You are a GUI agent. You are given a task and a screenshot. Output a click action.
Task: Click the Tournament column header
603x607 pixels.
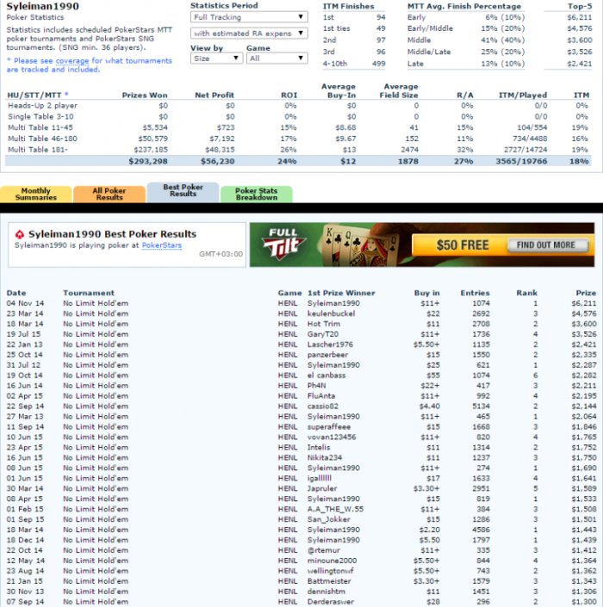(89, 293)
